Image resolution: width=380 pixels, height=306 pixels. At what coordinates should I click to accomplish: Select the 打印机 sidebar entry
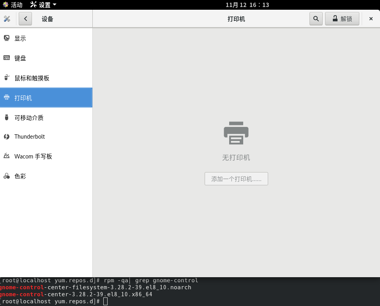point(46,98)
